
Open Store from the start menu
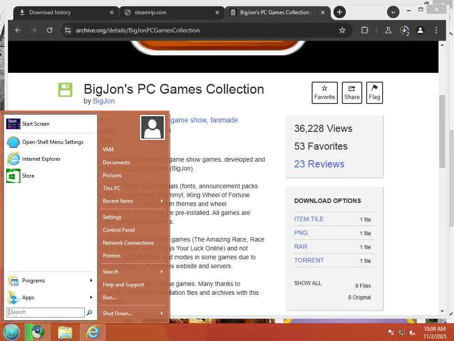click(49, 176)
